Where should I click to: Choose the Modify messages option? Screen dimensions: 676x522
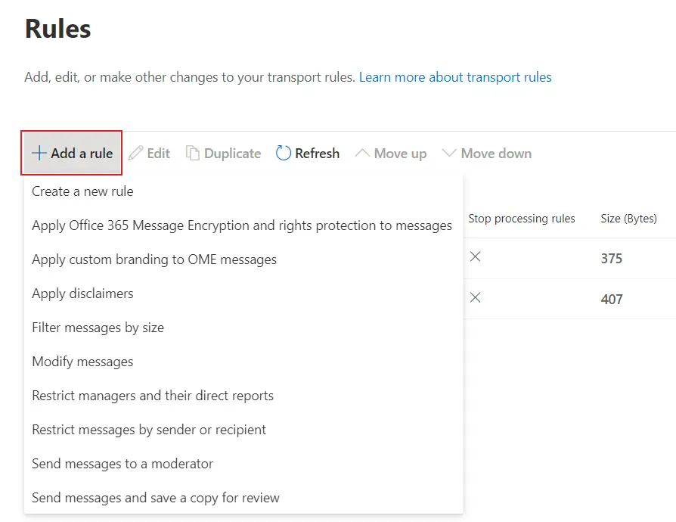[x=82, y=362]
